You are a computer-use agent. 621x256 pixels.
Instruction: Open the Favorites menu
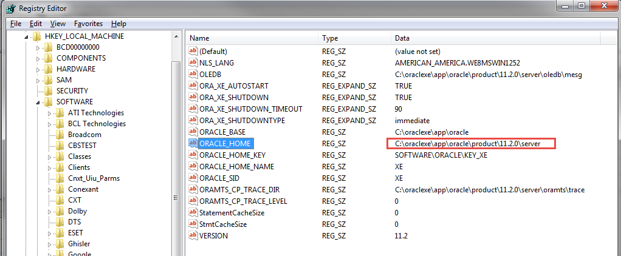coord(88,24)
